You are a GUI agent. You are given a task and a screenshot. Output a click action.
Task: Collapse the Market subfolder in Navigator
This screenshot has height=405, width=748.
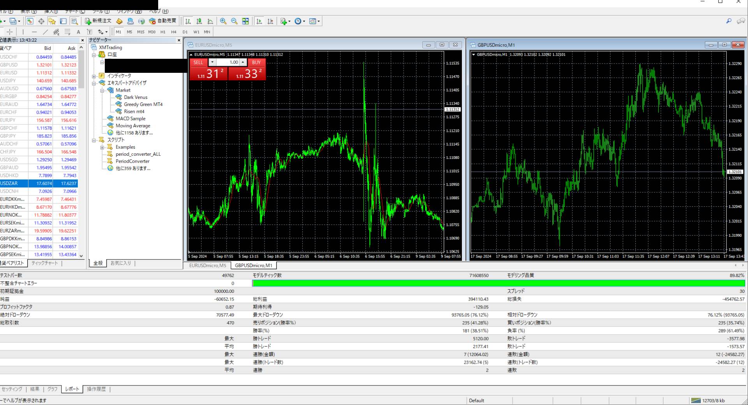point(102,90)
